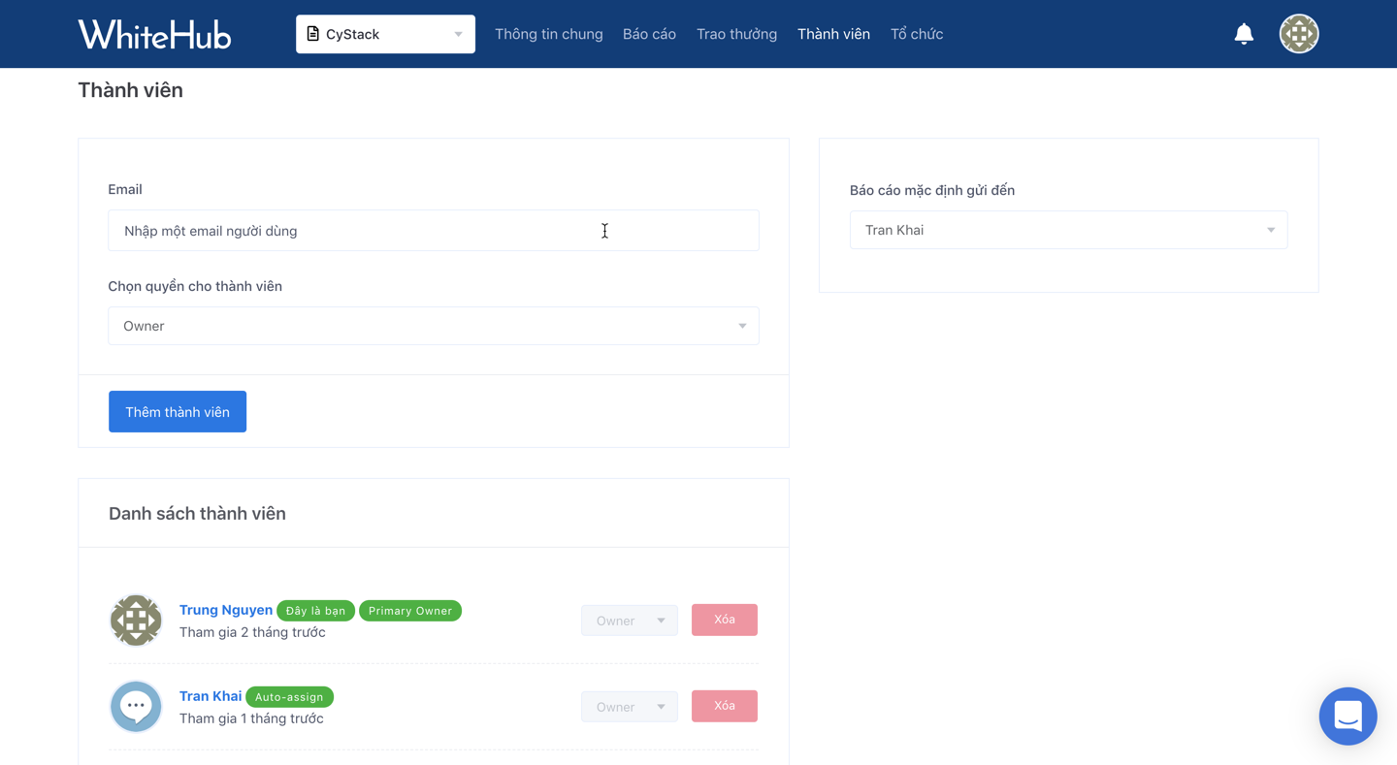The height and width of the screenshot is (765, 1397).
Task: Click the WhiteHub logo
Action: [x=153, y=33]
